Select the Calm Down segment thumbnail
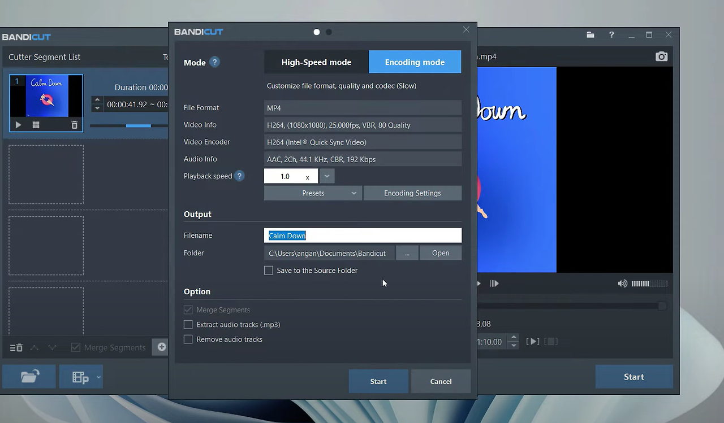Screen dimensions: 724x423 [x=46, y=97]
